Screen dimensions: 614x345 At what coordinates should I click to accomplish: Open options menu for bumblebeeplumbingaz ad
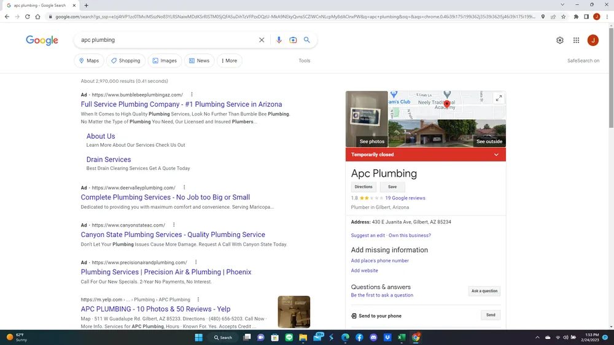pyautogui.click(x=192, y=95)
